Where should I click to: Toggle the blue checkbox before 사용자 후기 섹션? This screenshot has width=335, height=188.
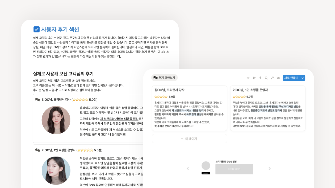(36, 29)
